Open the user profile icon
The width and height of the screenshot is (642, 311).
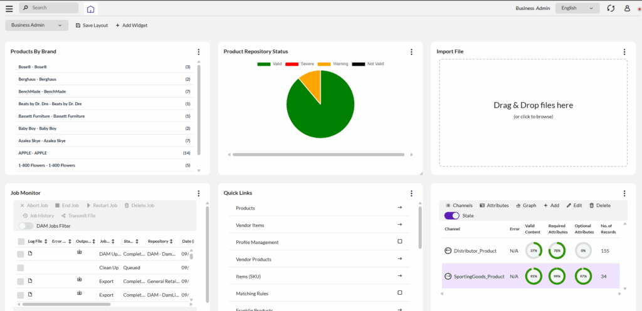click(x=627, y=8)
